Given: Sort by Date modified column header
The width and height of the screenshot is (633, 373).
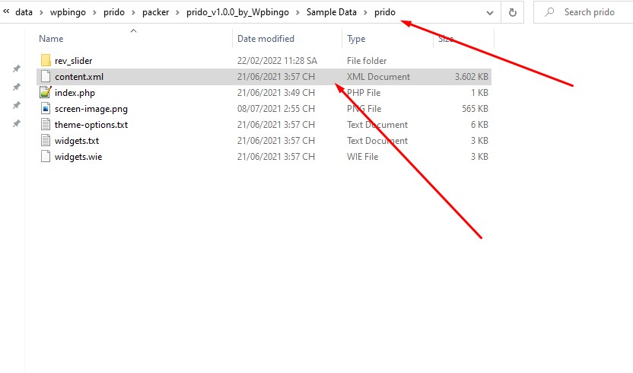Looking at the screenshot, I should [266, 38].
